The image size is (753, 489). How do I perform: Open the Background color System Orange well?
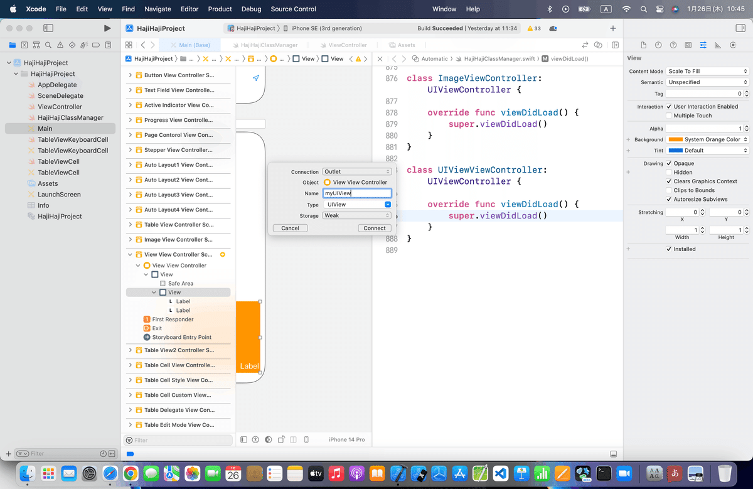[x=708, y=139]
